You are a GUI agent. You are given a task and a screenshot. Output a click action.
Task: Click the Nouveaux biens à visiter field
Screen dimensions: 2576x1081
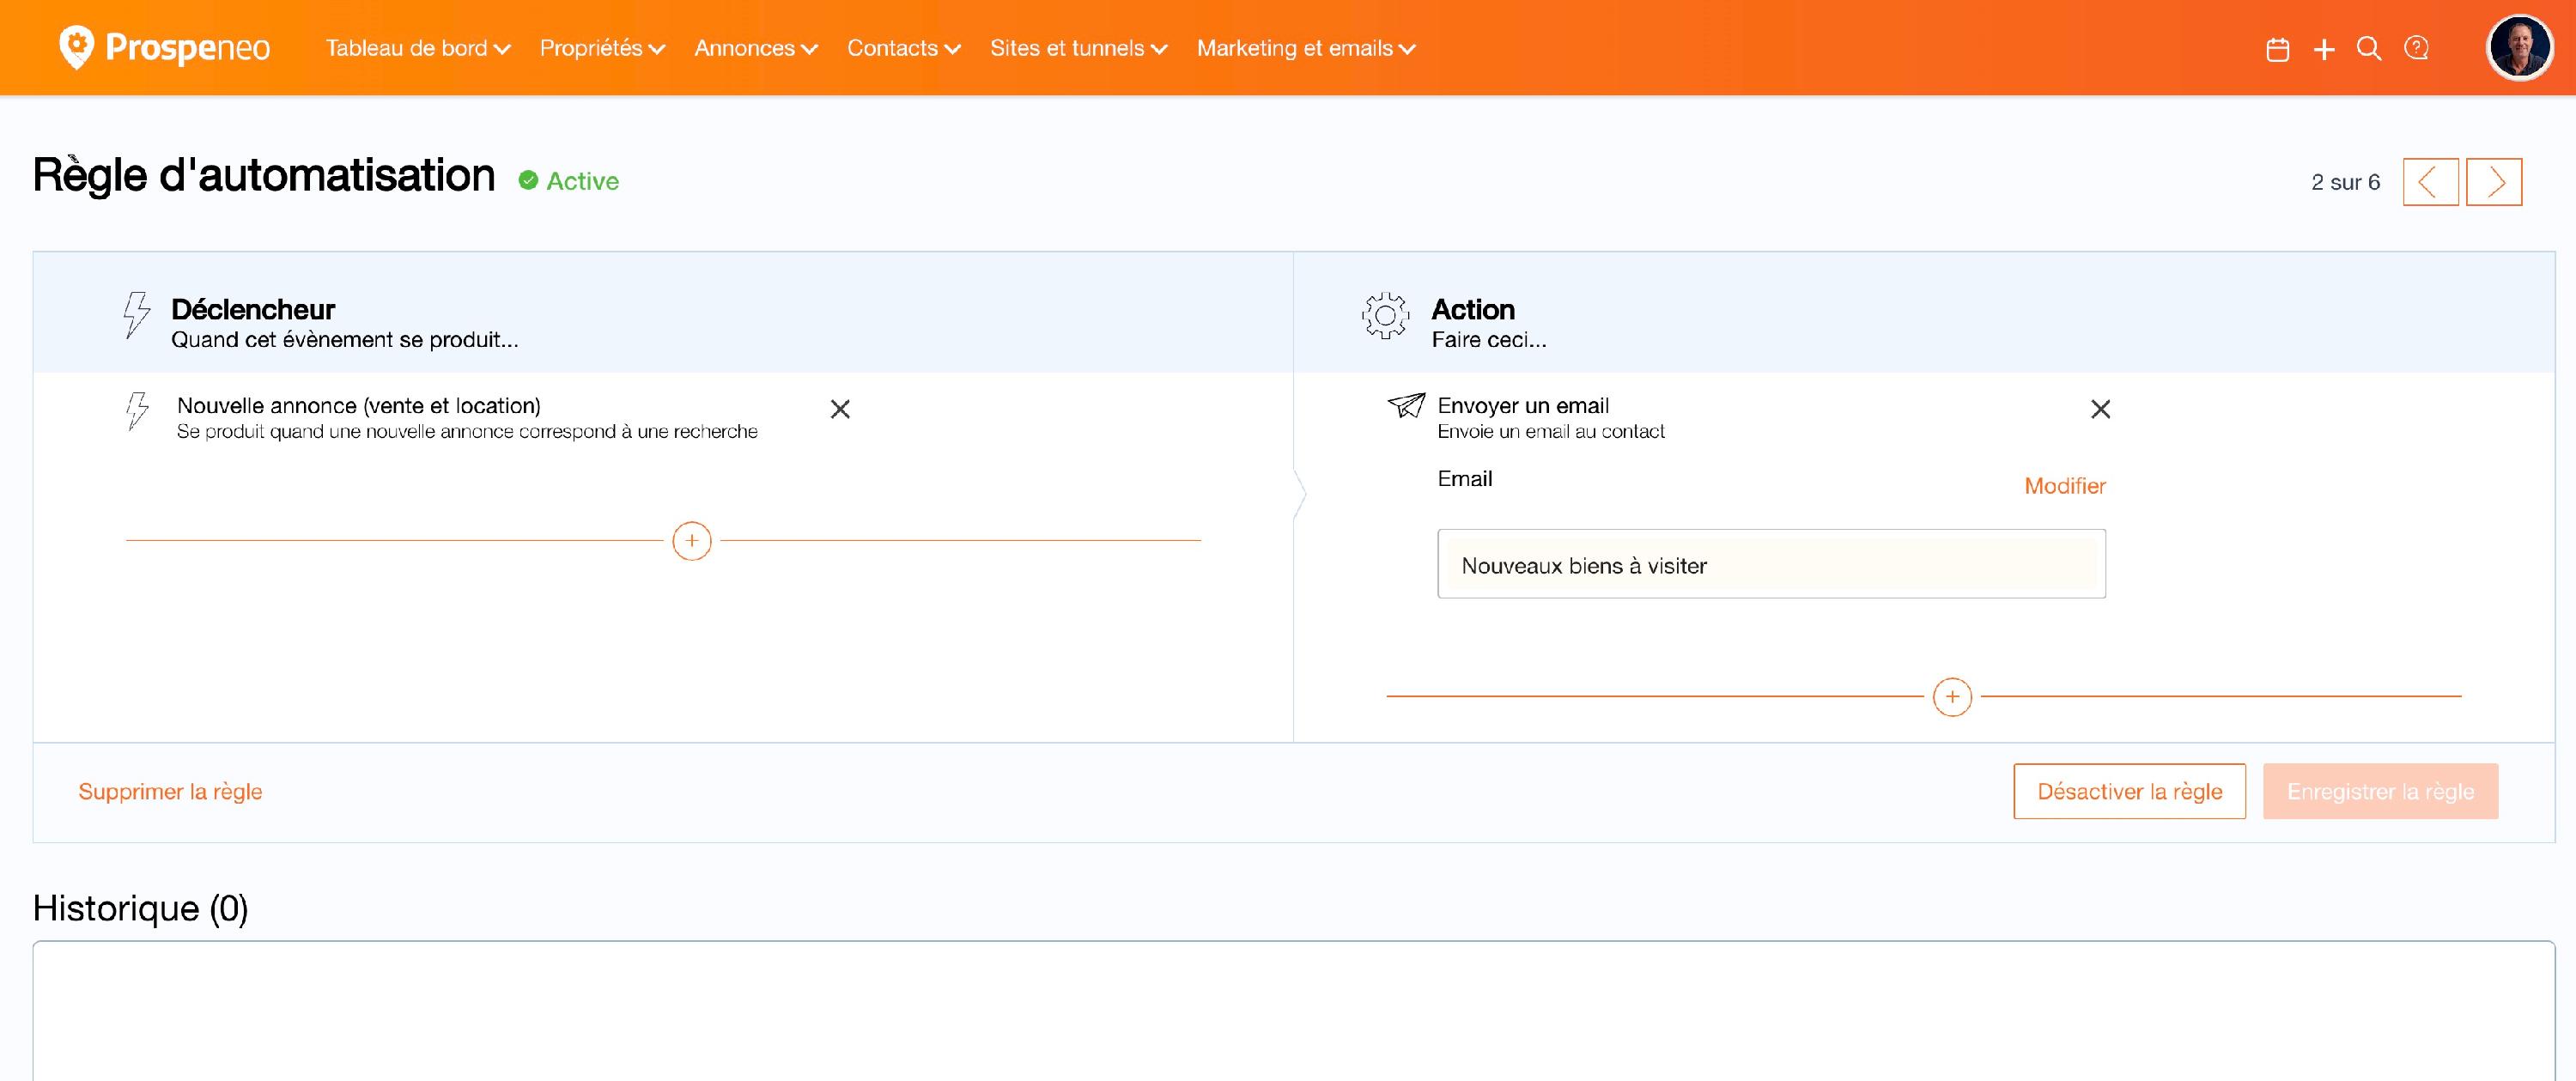point(1771,564)
